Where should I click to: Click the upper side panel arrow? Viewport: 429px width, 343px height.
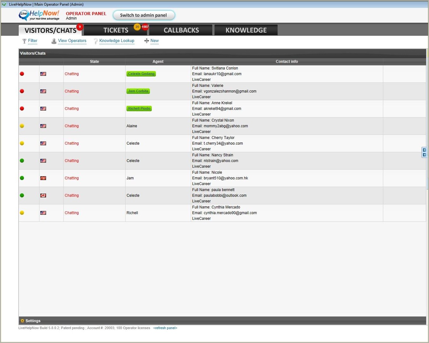point(424,150)
